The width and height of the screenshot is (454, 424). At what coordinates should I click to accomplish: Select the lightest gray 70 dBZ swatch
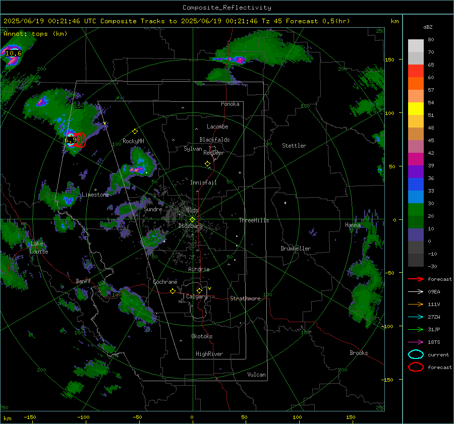click(x=416, y=46)
